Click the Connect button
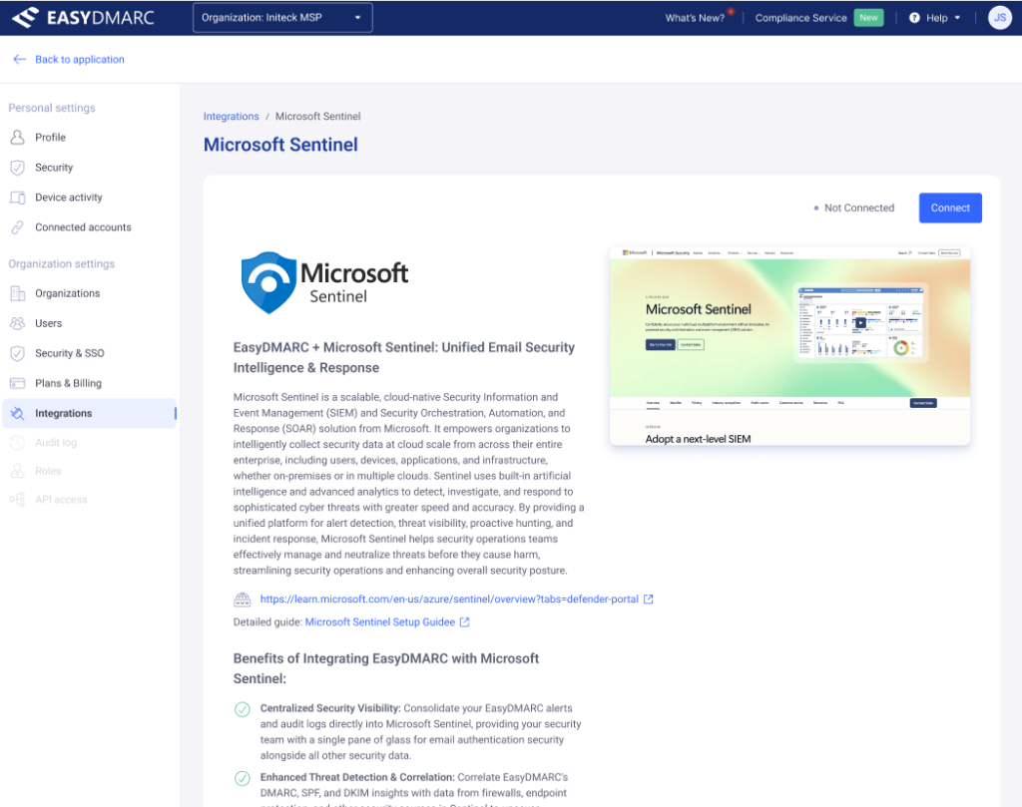The image size is (1022, 807). (x=950, y=207)
